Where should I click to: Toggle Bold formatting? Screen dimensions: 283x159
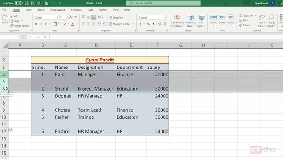click(x=36, y=24)
